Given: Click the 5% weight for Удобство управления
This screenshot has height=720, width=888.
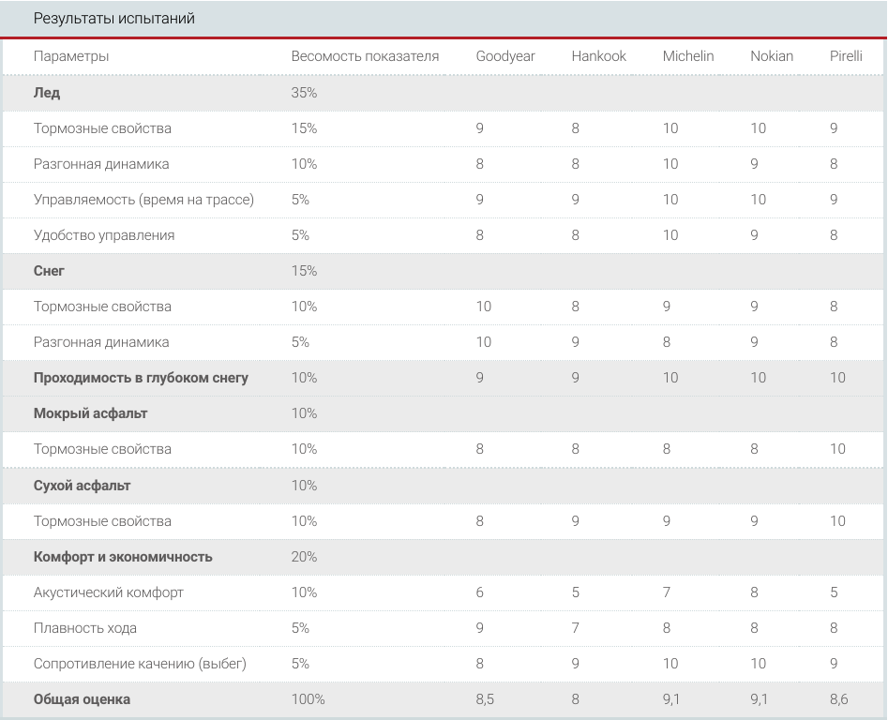Looking at the screenshot, I should click(x=300, y=235).
